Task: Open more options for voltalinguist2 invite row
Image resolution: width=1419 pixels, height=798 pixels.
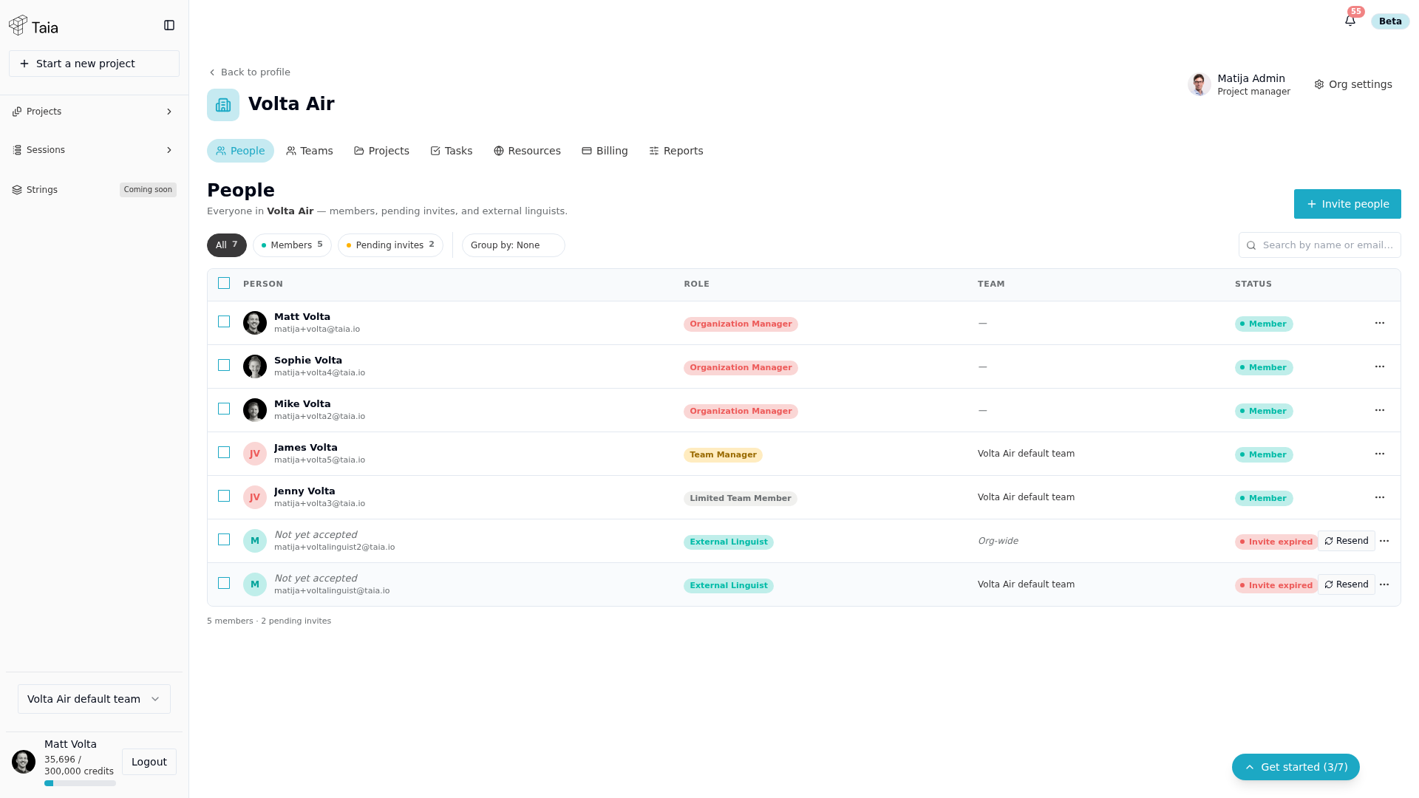Action: click(1384, 542)
